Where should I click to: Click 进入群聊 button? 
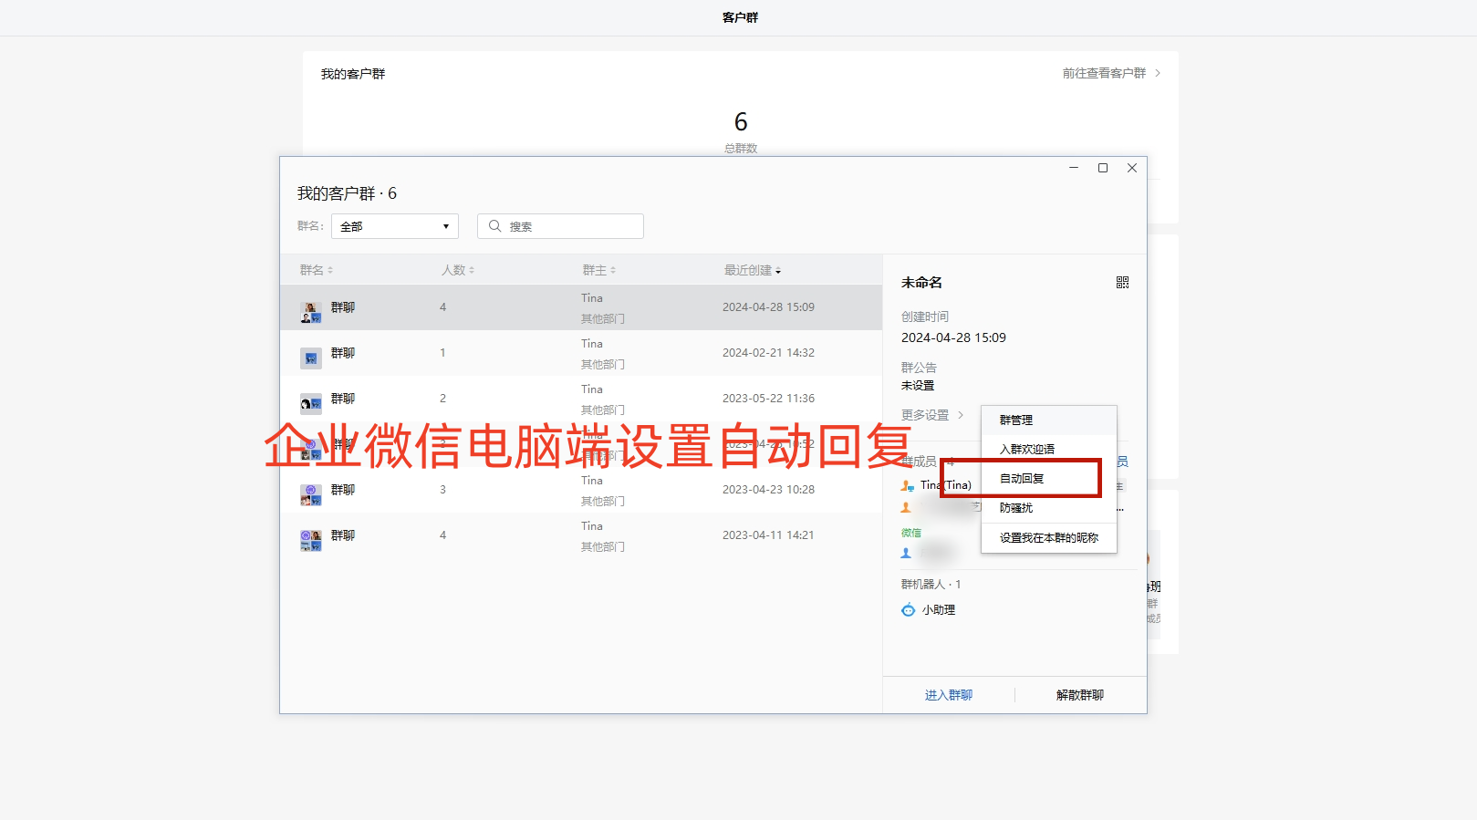[x=949, y=695]
